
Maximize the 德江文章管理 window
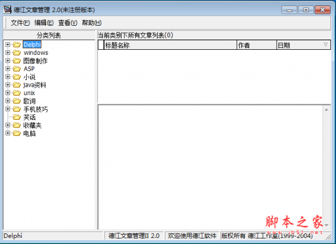coord(306,10)
